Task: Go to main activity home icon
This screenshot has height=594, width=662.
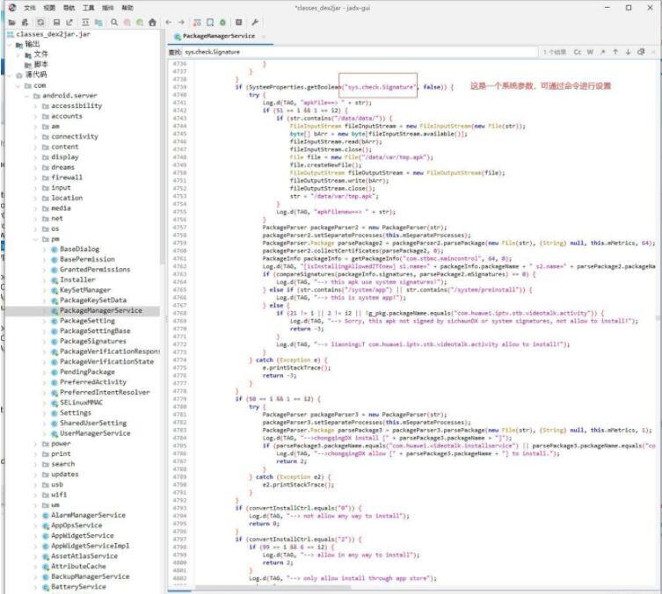Action: point(152,22)
